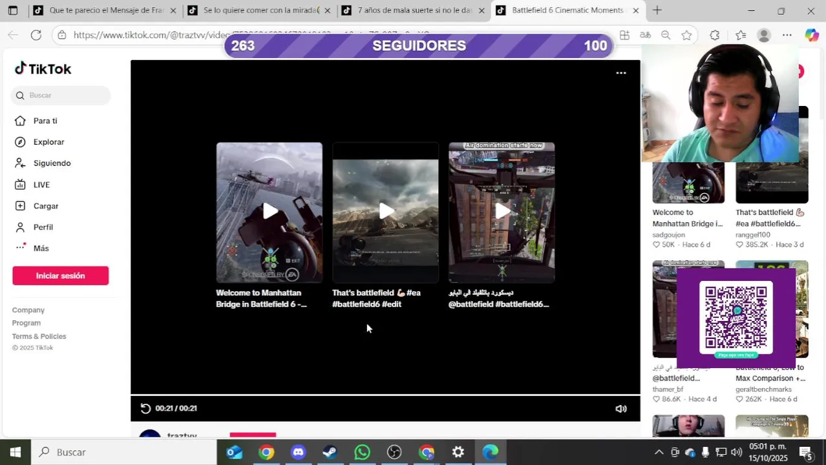Play the Air domination starts now video
The width and height of the screenshot is (826, 465).
[x=502, y=212]
